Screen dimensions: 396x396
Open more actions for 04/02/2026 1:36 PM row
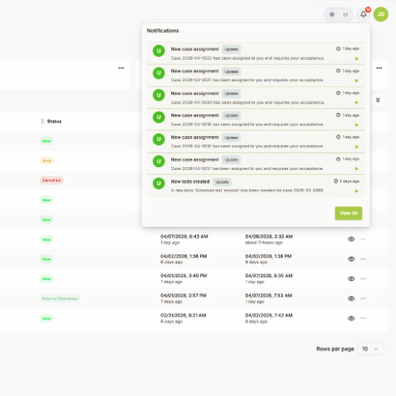(363, 259)
